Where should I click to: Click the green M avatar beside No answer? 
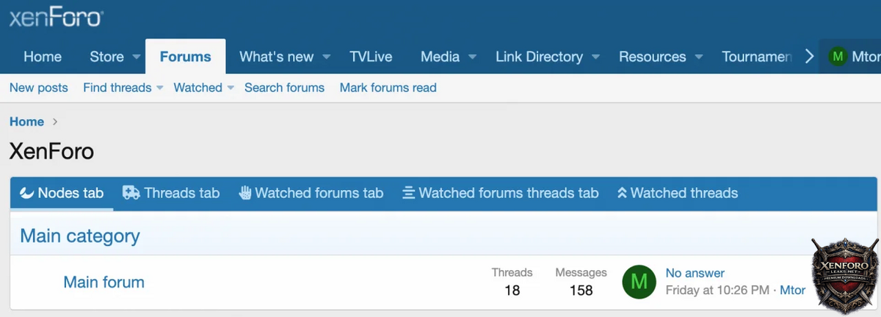pos(639,282)
